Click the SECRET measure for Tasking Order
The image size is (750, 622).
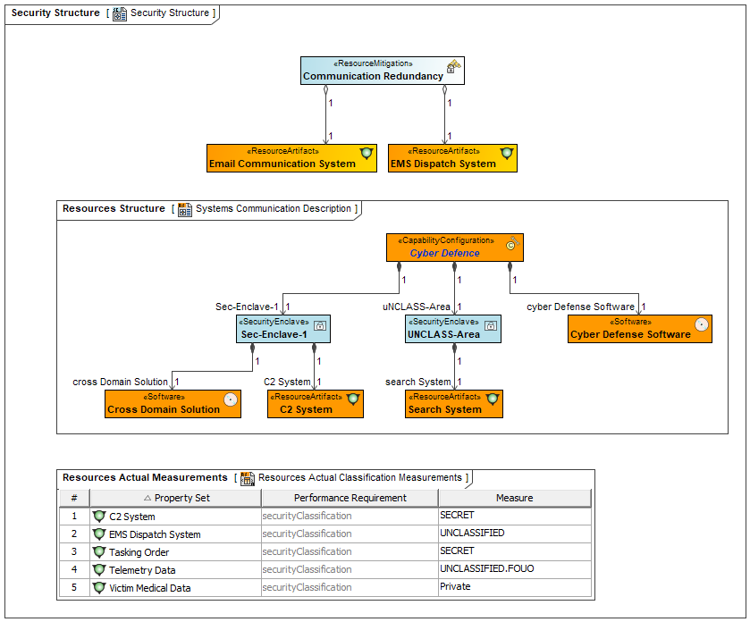pyautogui.click(x=515, y=551)
